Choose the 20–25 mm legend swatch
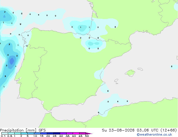This screenshot has width=178, height=137. [x=50, y=133]
